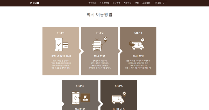Open the 한국어 language dropdown
Viewport: 209px width, 110px height.
(x=160, y=3)
